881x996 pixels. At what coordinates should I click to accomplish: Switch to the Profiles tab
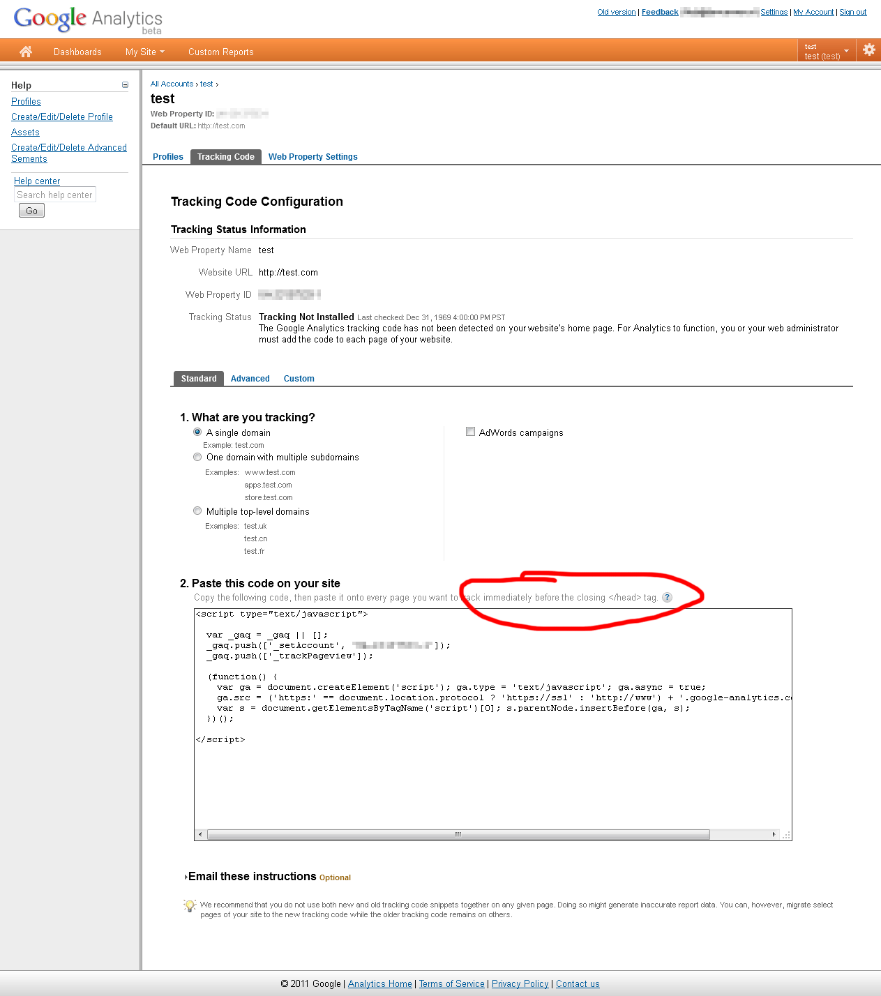pos(168,157)
